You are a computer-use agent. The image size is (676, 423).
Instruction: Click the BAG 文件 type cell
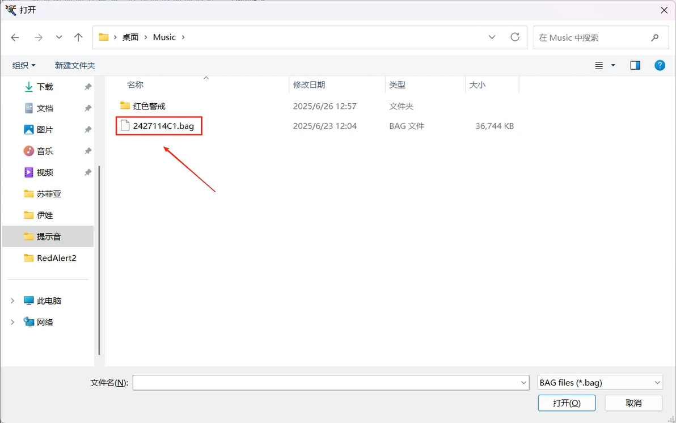(407, 126)
